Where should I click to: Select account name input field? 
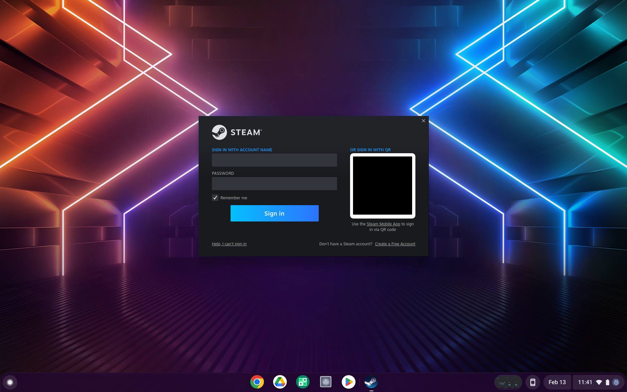274,160
